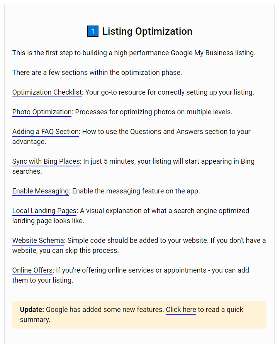Screen dimensions: 280x349
Task: Click the Listing Optimization heading
Action: coord(148,31)
